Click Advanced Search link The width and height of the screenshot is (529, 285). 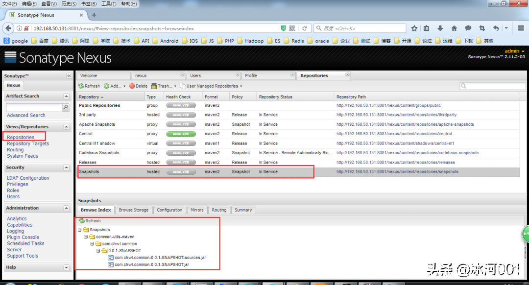click(26, 116)
